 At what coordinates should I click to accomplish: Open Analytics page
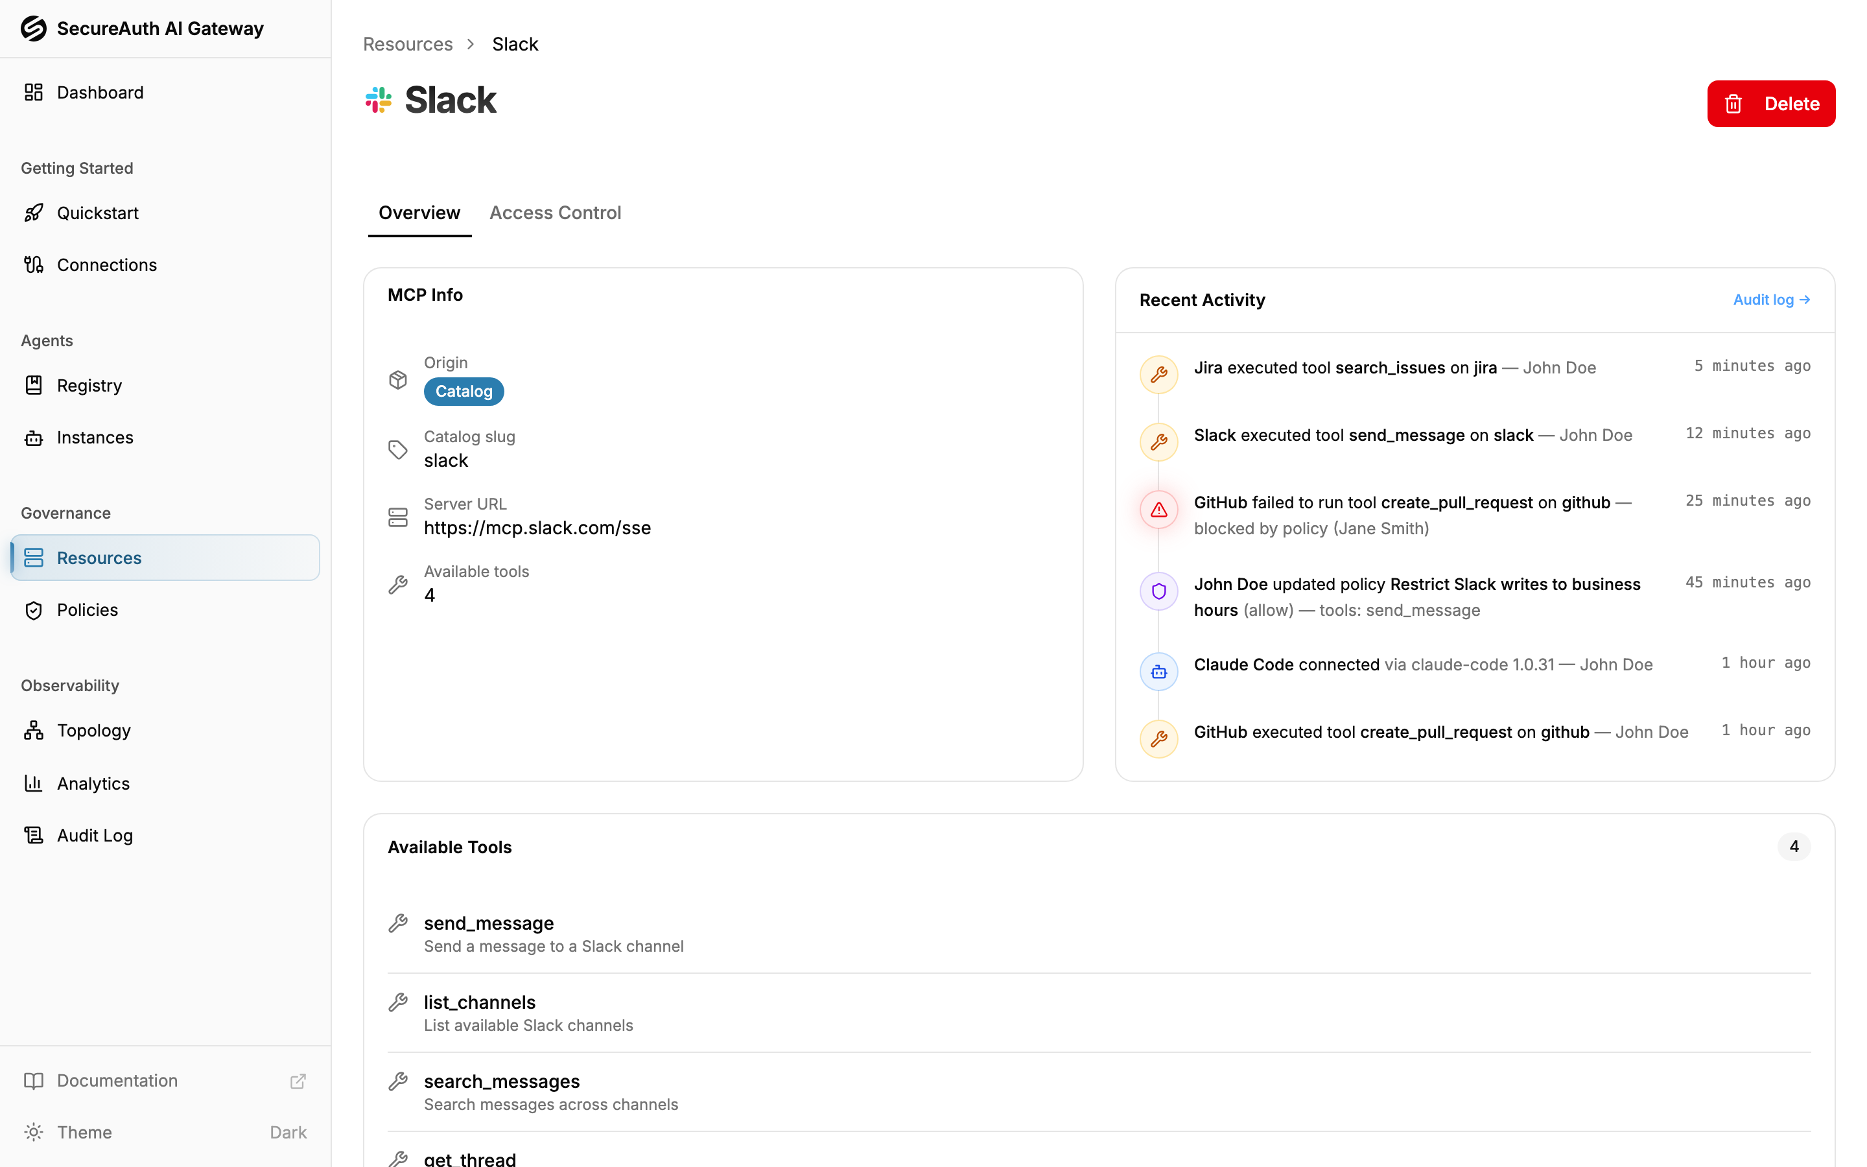click(165, 783)
